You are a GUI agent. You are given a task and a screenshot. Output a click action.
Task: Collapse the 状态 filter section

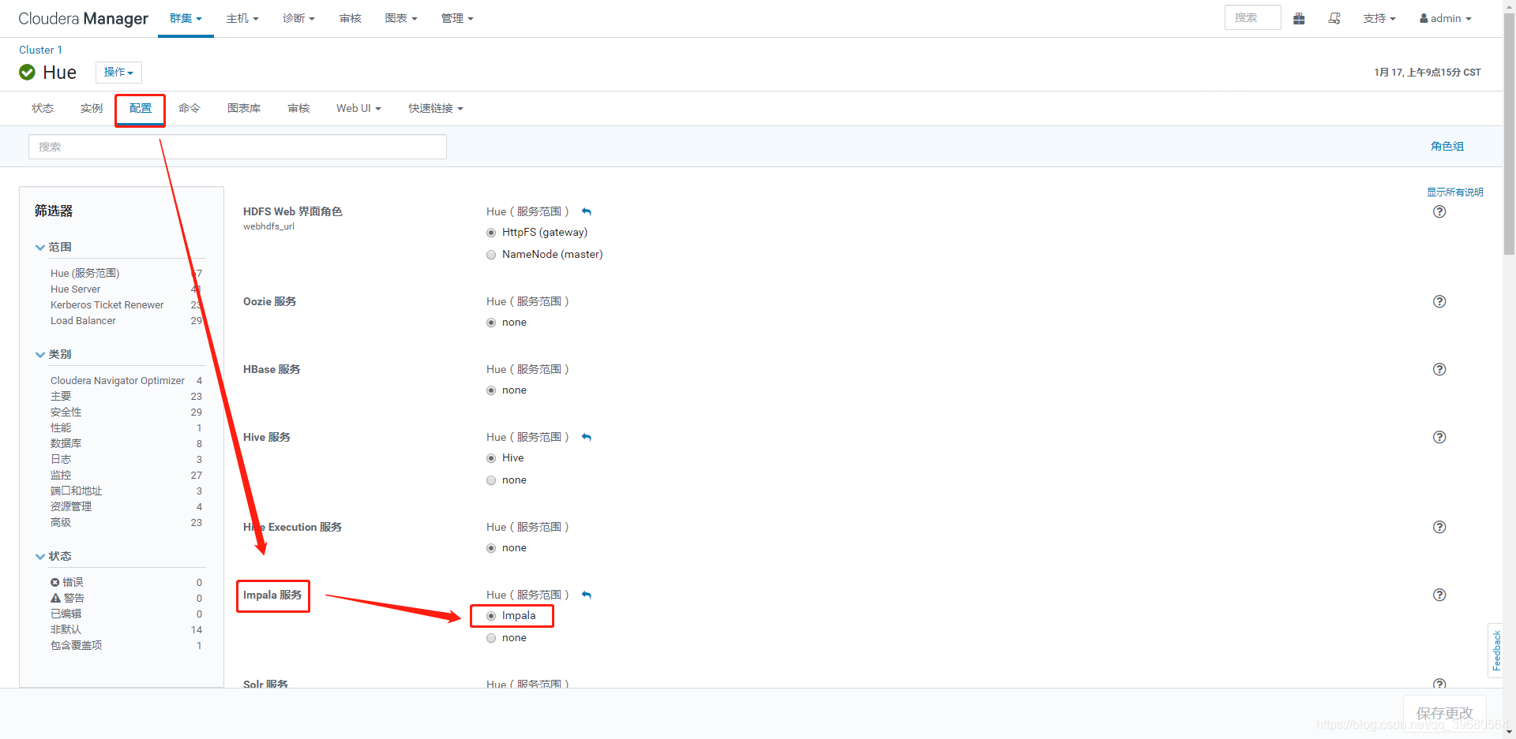coord(53,556)
